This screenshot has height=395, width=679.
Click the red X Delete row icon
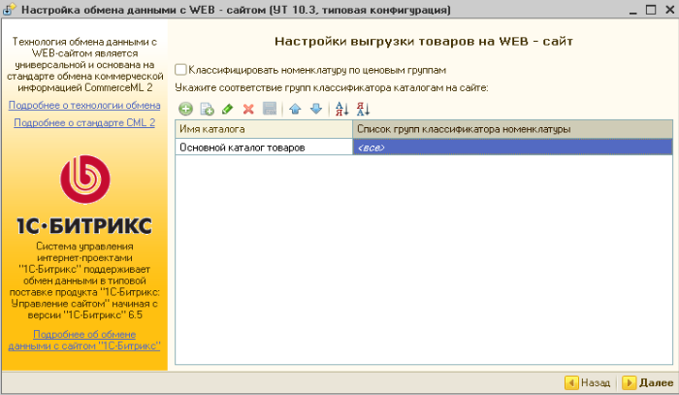[x=248, y=109]
